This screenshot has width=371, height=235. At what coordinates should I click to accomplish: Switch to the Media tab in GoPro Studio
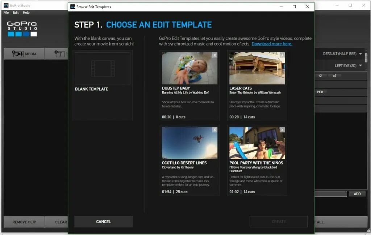click(24, 54)
